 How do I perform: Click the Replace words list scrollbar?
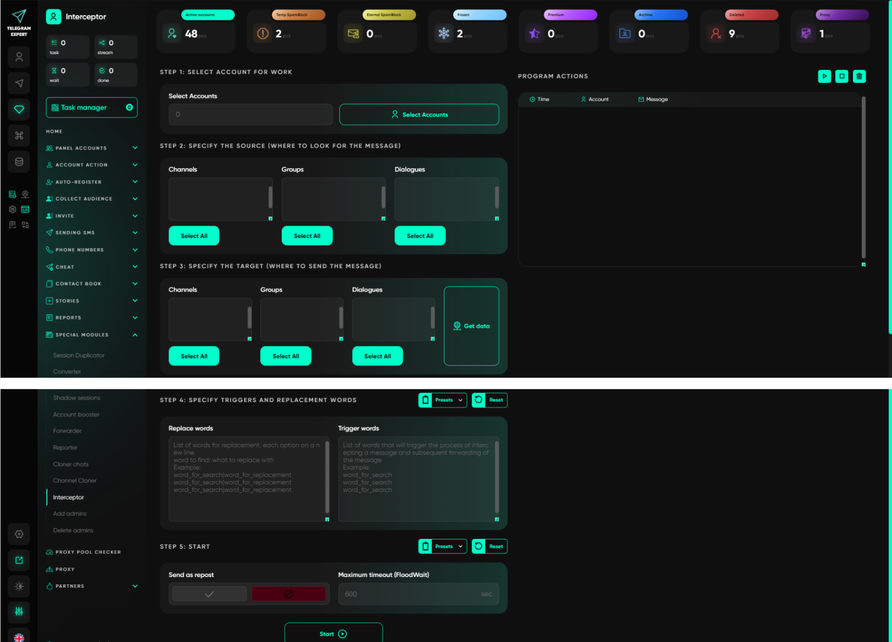(327, 477)
